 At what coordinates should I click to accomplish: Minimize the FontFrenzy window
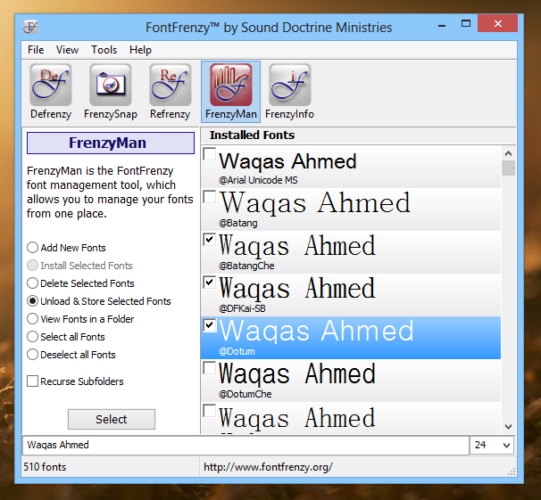[442, 24]
